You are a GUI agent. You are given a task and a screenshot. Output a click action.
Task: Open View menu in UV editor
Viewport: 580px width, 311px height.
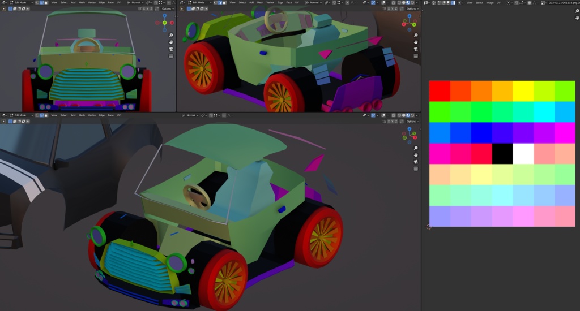[x=470, y=3]
